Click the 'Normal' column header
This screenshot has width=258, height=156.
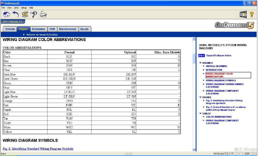tap(69, 52)
